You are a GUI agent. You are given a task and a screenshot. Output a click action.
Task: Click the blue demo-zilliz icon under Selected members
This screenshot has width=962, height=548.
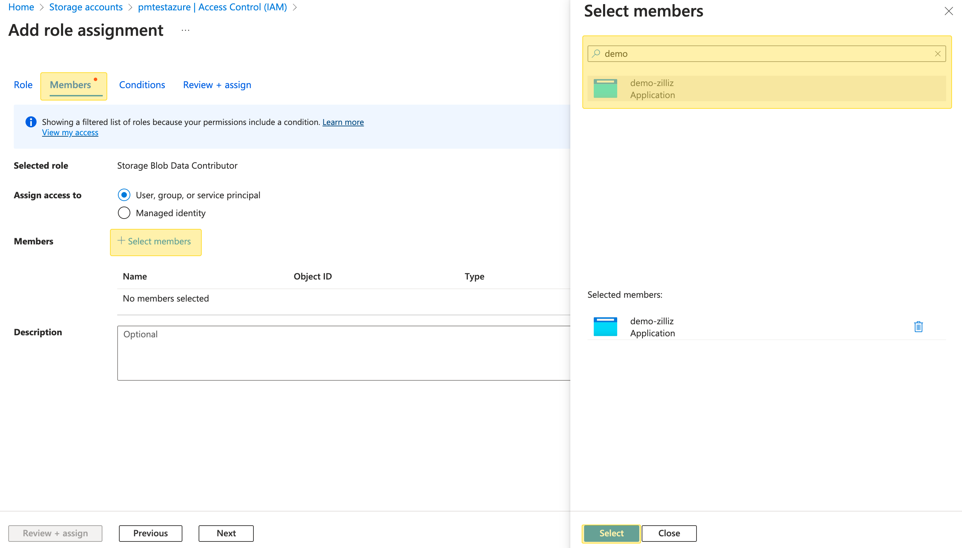tap(605, 327)
